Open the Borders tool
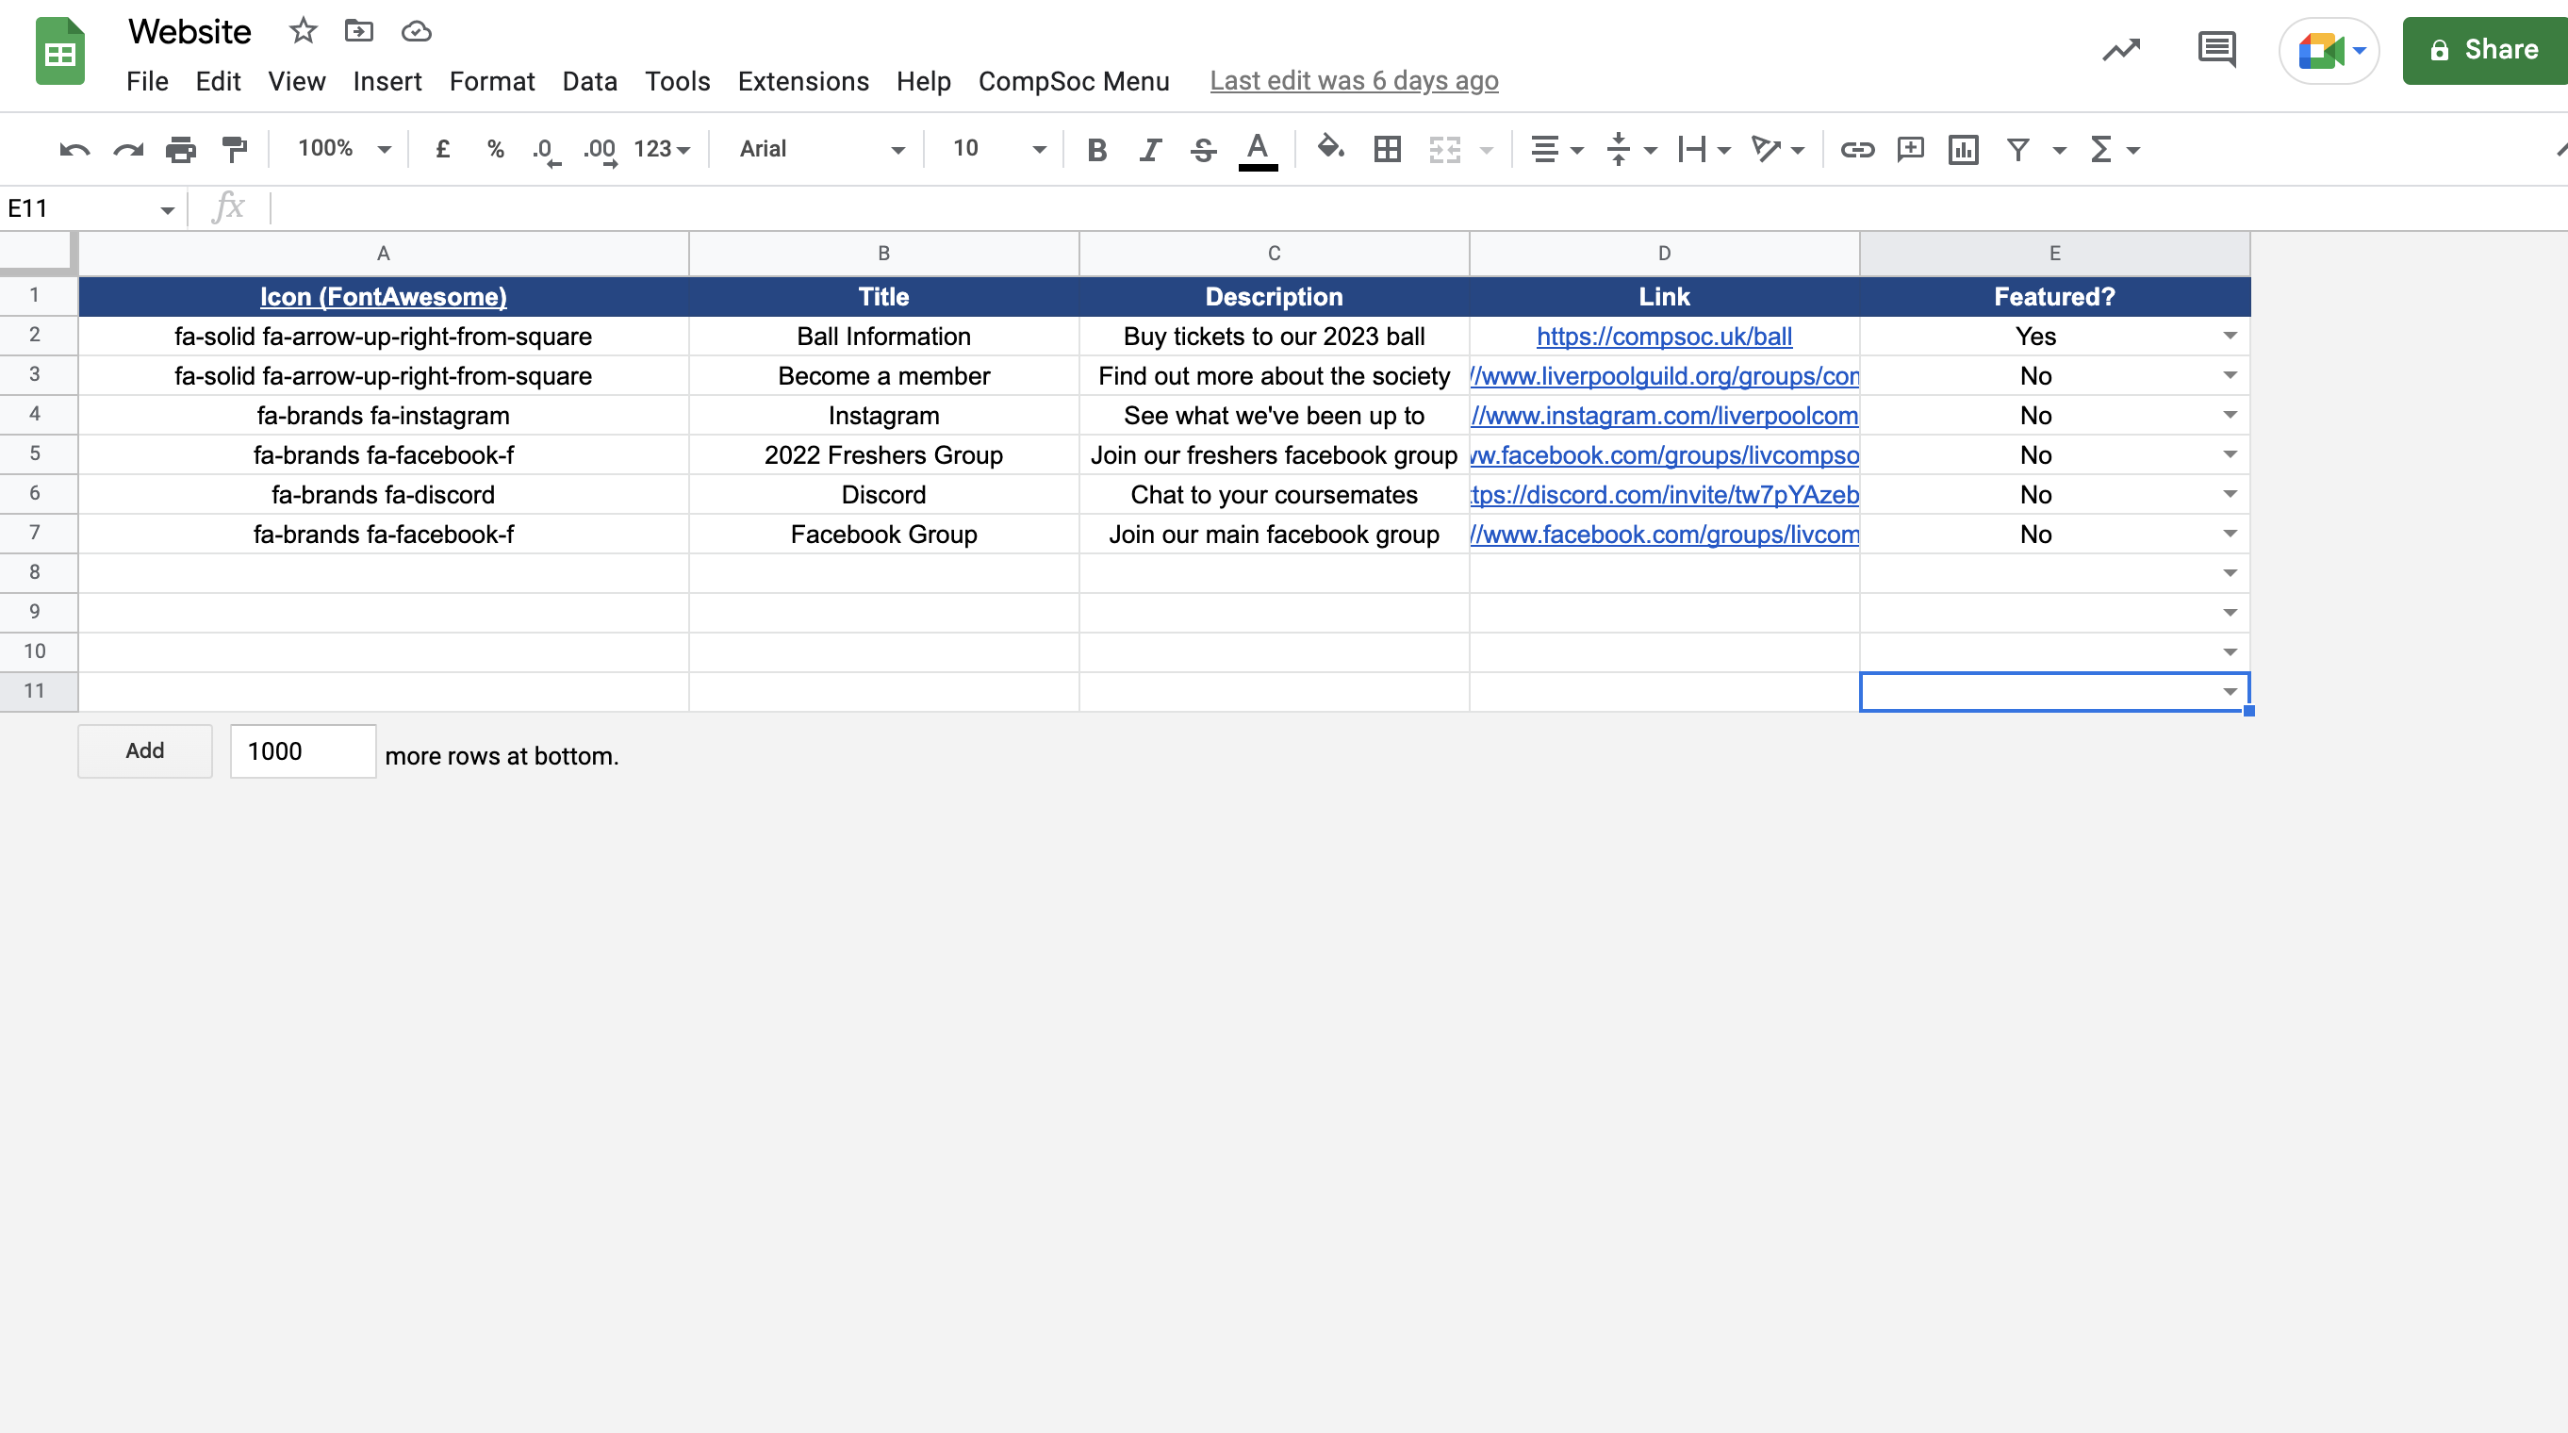The width and height of the screenshot is (2568, 1433). point(1387,150)
